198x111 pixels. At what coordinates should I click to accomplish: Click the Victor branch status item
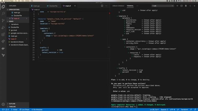[14, 110]
